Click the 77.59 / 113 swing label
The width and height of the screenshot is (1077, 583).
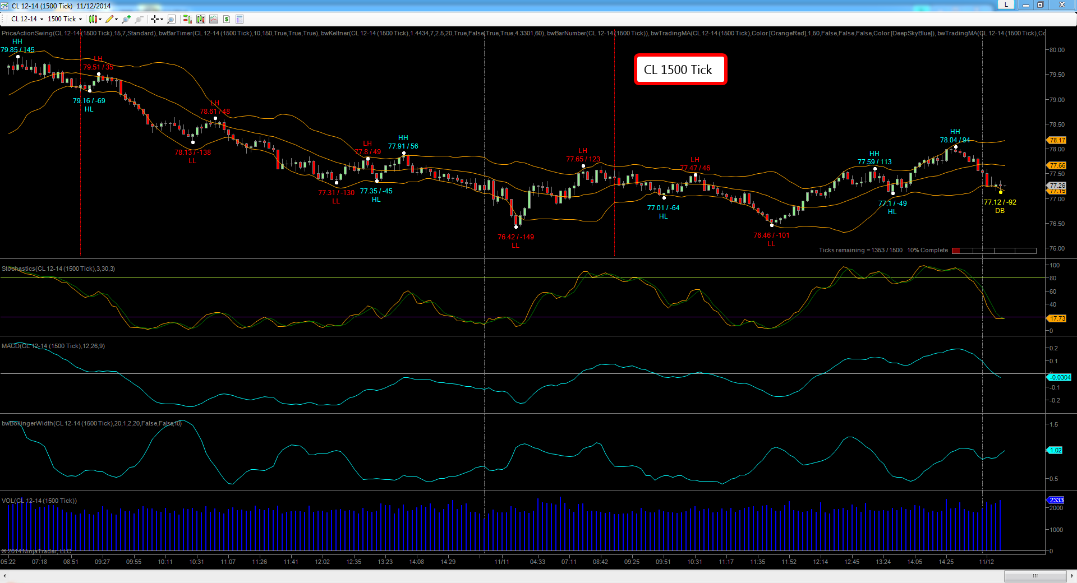(x=875, y=162)
